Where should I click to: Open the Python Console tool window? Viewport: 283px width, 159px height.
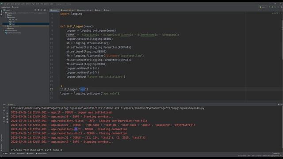41,154
